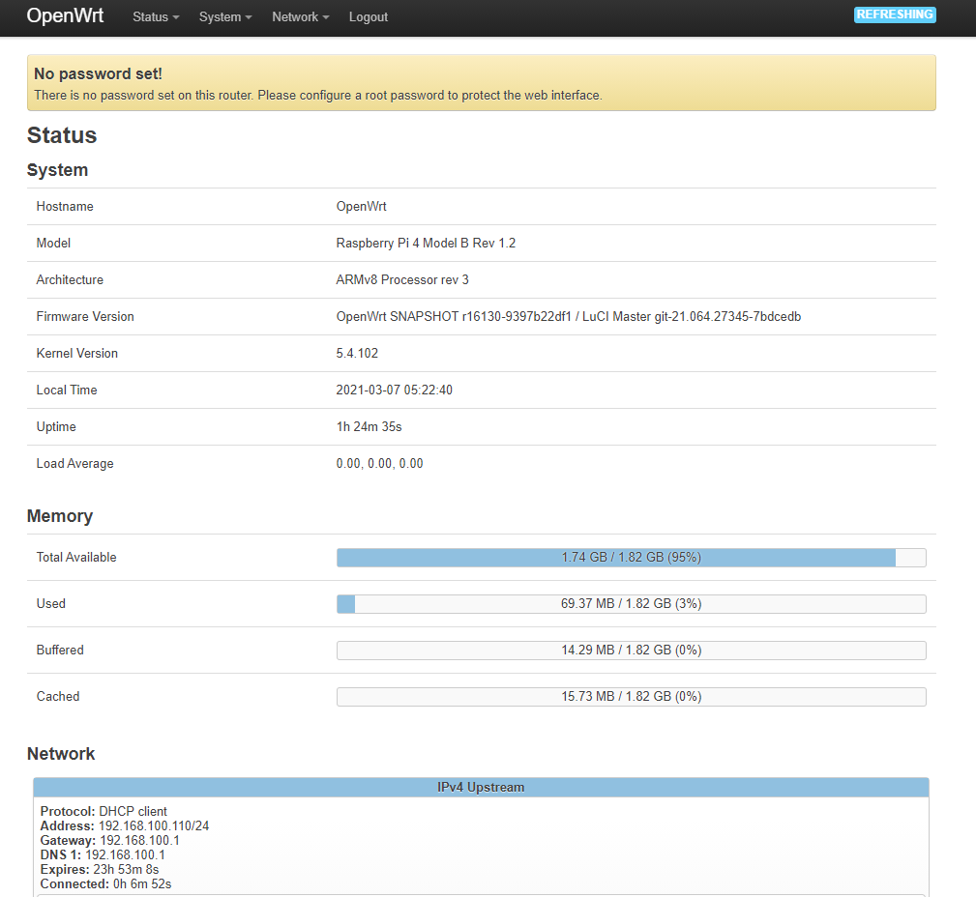Expand the System menu

tap(225, 17)
